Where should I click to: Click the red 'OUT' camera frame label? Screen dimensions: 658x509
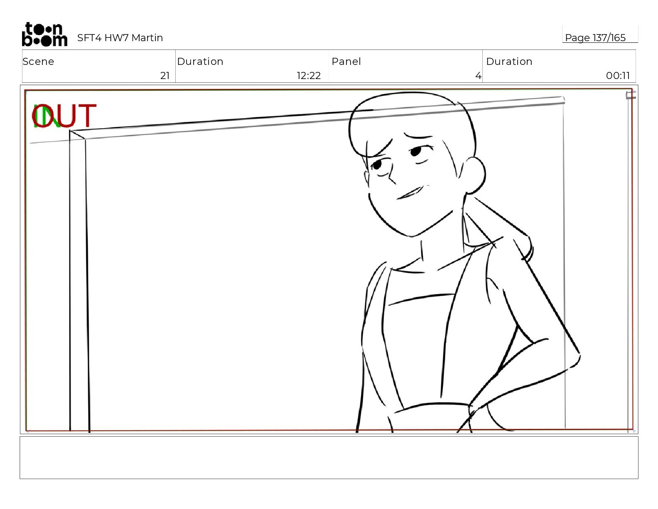pyautogui.click(x=64, y=116)
